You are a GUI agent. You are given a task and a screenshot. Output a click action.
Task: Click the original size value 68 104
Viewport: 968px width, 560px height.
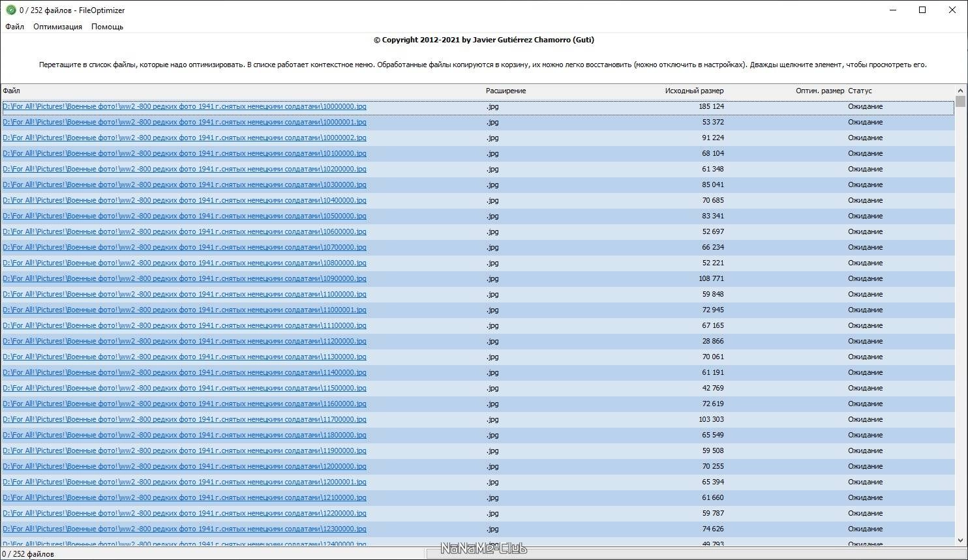(x=713, y=153)
